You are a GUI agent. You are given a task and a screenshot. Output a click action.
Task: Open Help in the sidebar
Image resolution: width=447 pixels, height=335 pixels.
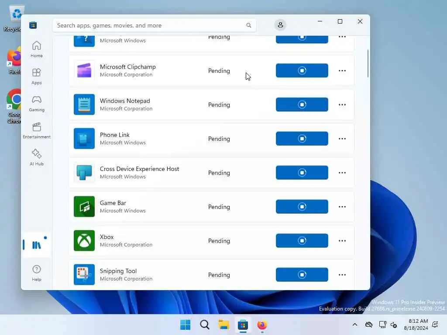[37, 273]
